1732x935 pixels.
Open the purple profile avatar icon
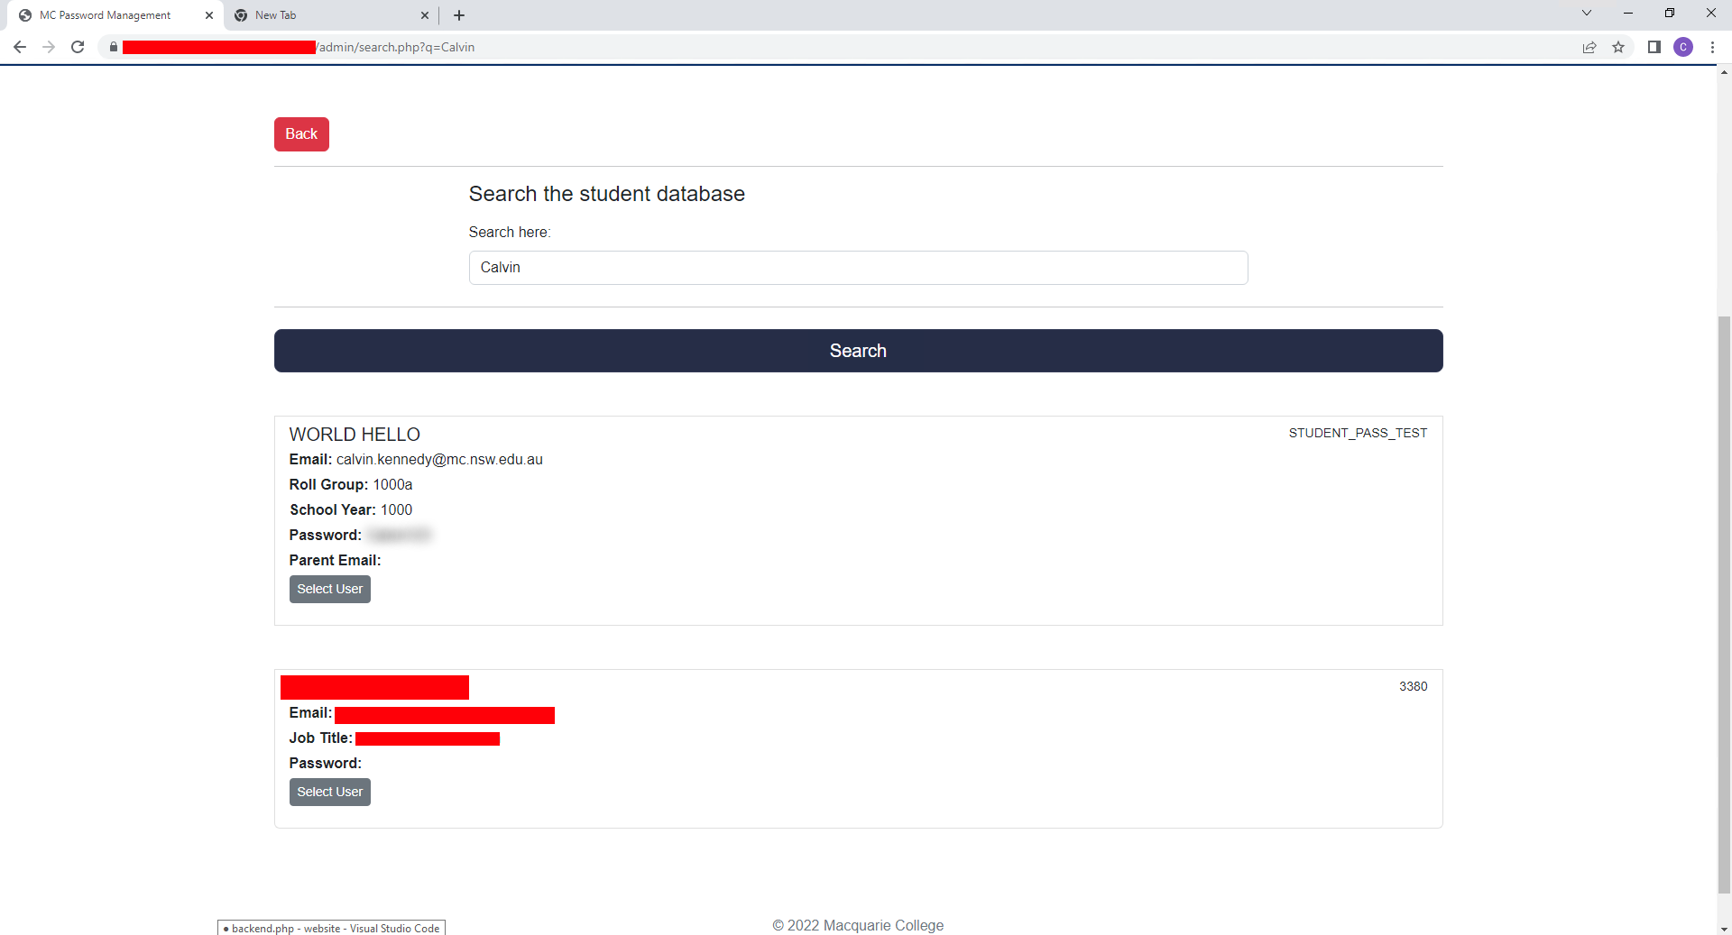coord(1683,47)
